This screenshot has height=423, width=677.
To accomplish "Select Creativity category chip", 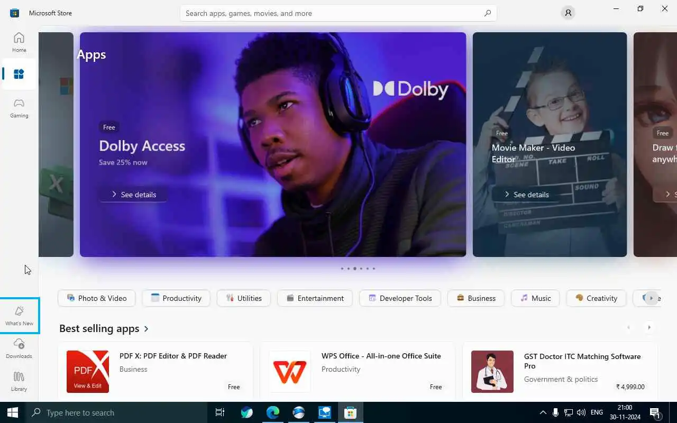I will tap(596, 298).
